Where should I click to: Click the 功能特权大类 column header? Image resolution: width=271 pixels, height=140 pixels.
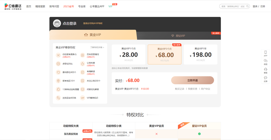[71, 126]
